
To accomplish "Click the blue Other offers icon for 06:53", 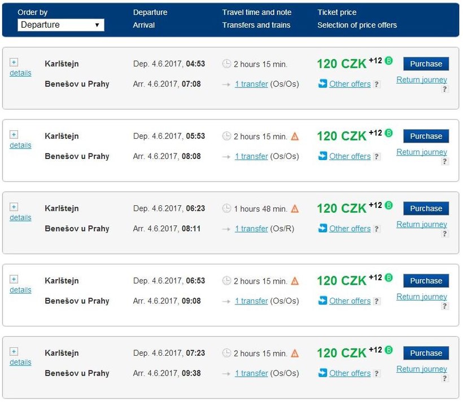I will tap(322, 301).
